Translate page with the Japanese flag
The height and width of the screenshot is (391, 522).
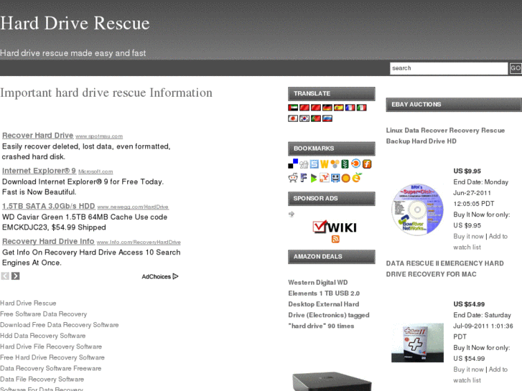tap(293, 118)
